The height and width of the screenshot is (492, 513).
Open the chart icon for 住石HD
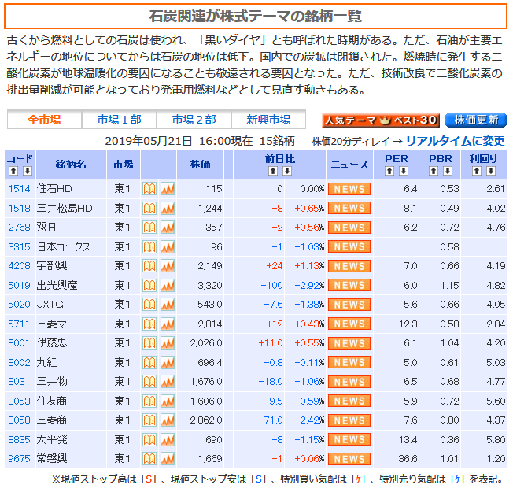point(167,189)
